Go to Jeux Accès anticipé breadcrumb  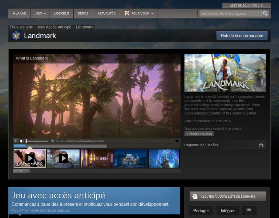pyautogui.click(x=54, y=27)
